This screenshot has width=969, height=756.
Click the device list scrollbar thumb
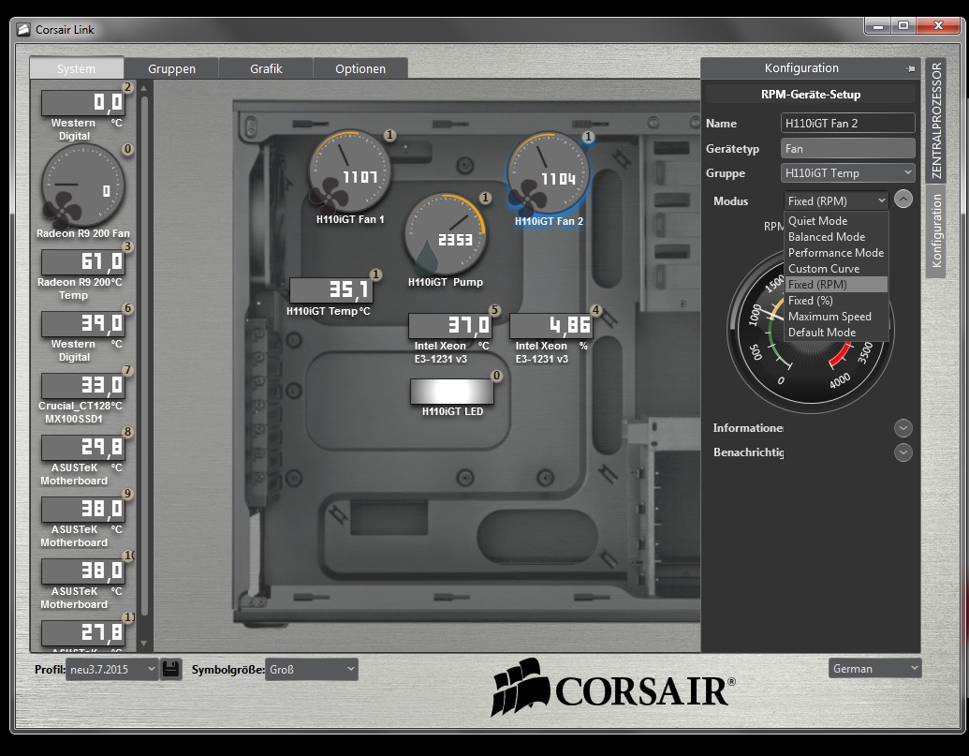pyautogui.click(x=144, y=355)
